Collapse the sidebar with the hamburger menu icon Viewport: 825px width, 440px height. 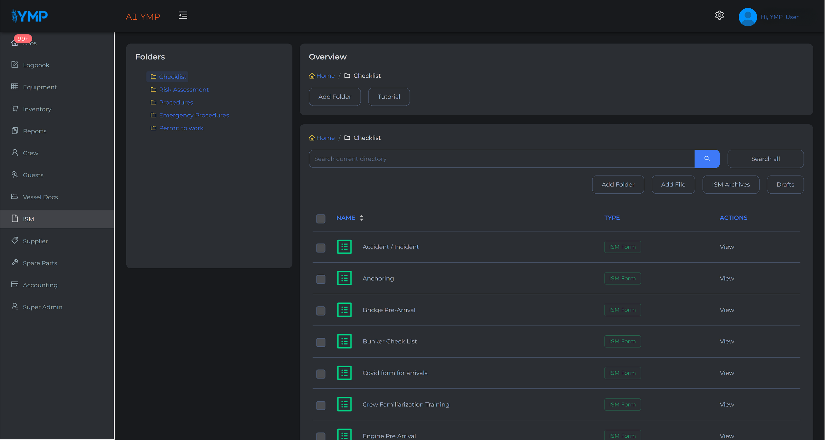tap(183, 15)
